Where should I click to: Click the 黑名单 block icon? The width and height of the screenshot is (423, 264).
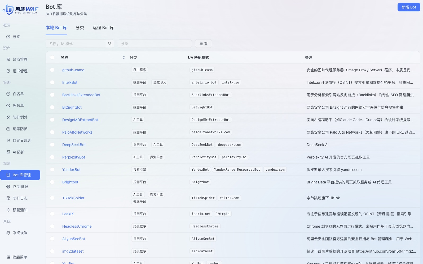8,105
